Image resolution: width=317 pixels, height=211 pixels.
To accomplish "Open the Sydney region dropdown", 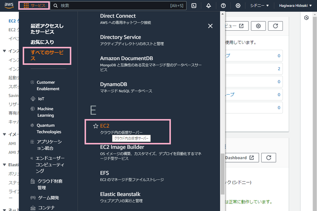I will click(259, 6).
